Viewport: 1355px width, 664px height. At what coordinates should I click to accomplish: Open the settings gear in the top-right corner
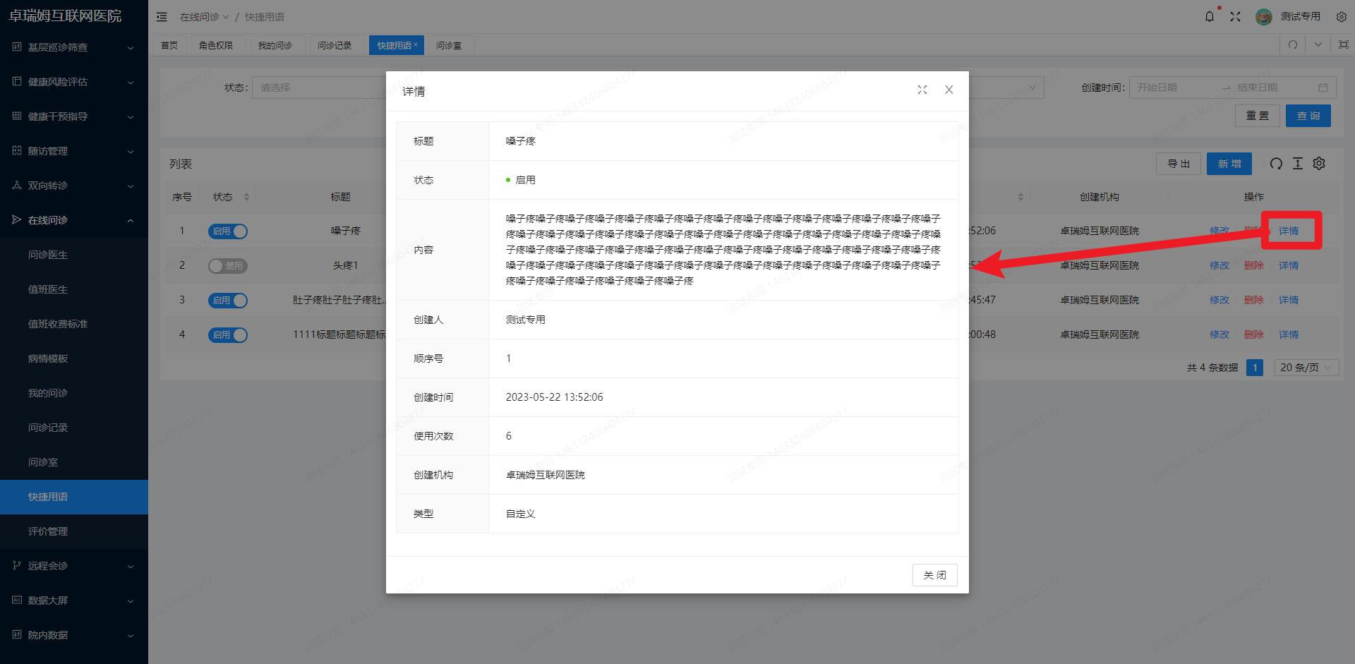(1341, 16)
